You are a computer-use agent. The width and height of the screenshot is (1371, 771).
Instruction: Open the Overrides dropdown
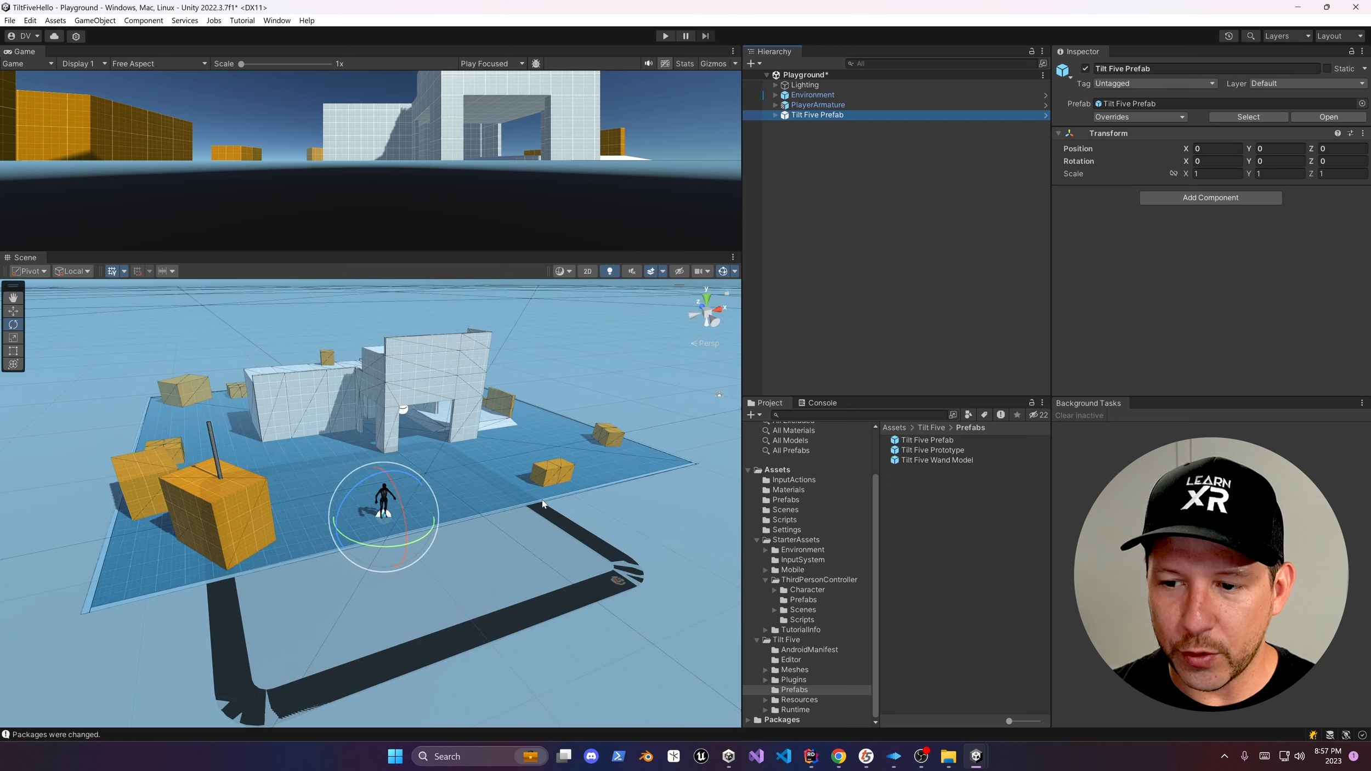coord(1140,117)
